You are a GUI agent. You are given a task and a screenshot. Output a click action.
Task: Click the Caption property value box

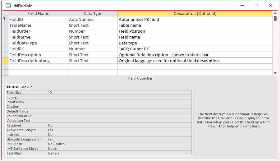coord(119,107)
